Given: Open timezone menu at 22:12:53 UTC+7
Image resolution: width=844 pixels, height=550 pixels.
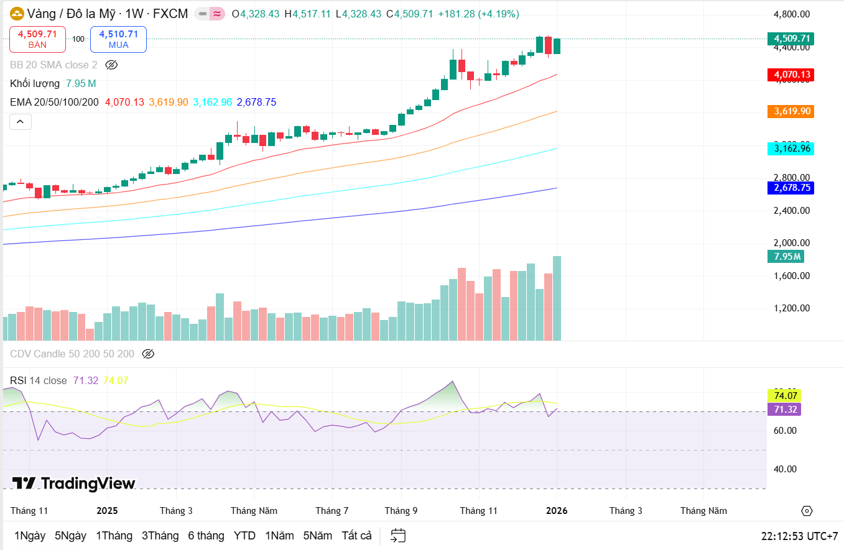Looking at the screenshot, I should tap(799, 536).
